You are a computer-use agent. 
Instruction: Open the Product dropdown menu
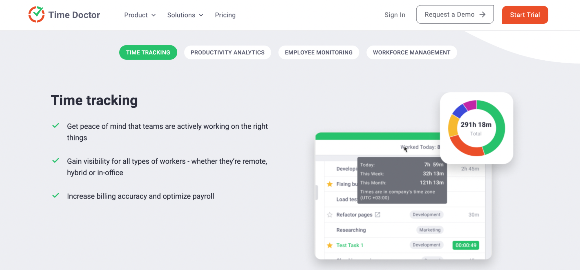[136, 15]
